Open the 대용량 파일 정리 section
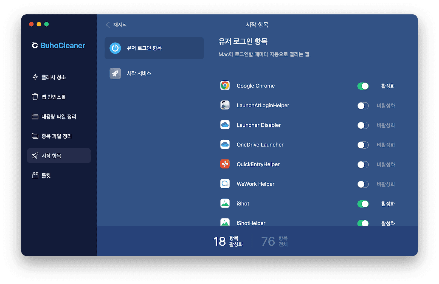The height and width of the screenshot is (284, 439). pyautogui.click(x=59, y=116)
